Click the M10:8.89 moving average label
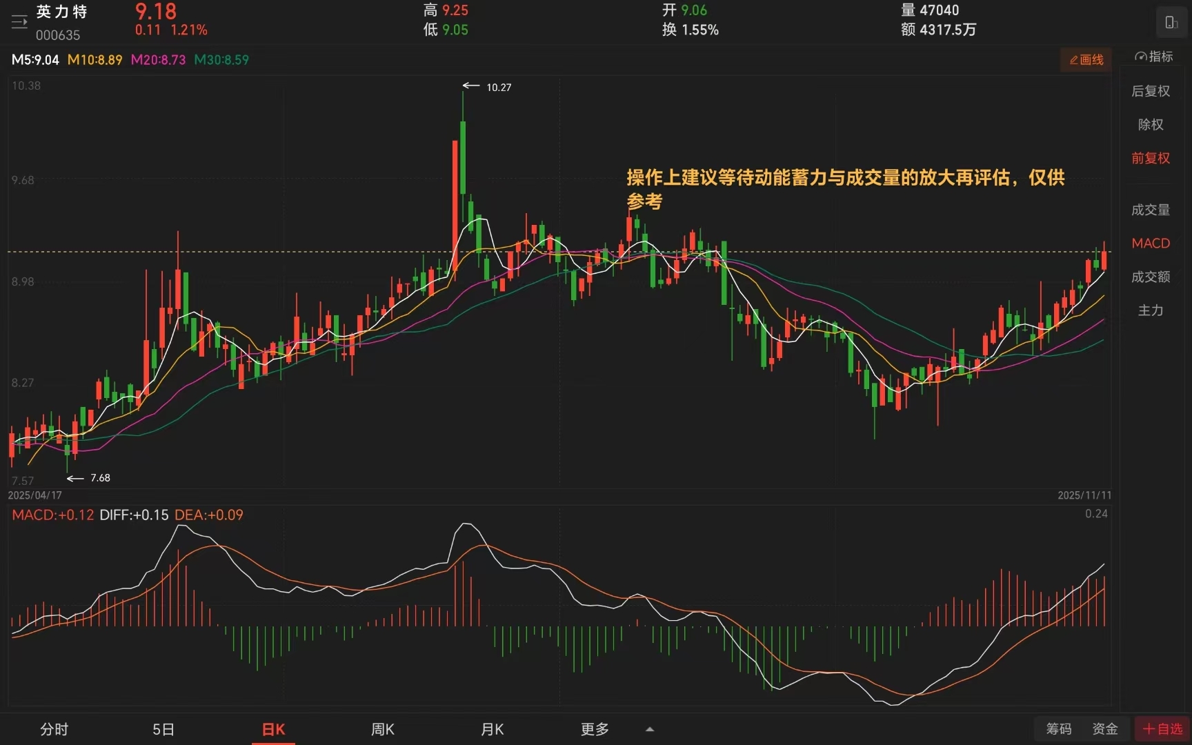 pos(95,60)
